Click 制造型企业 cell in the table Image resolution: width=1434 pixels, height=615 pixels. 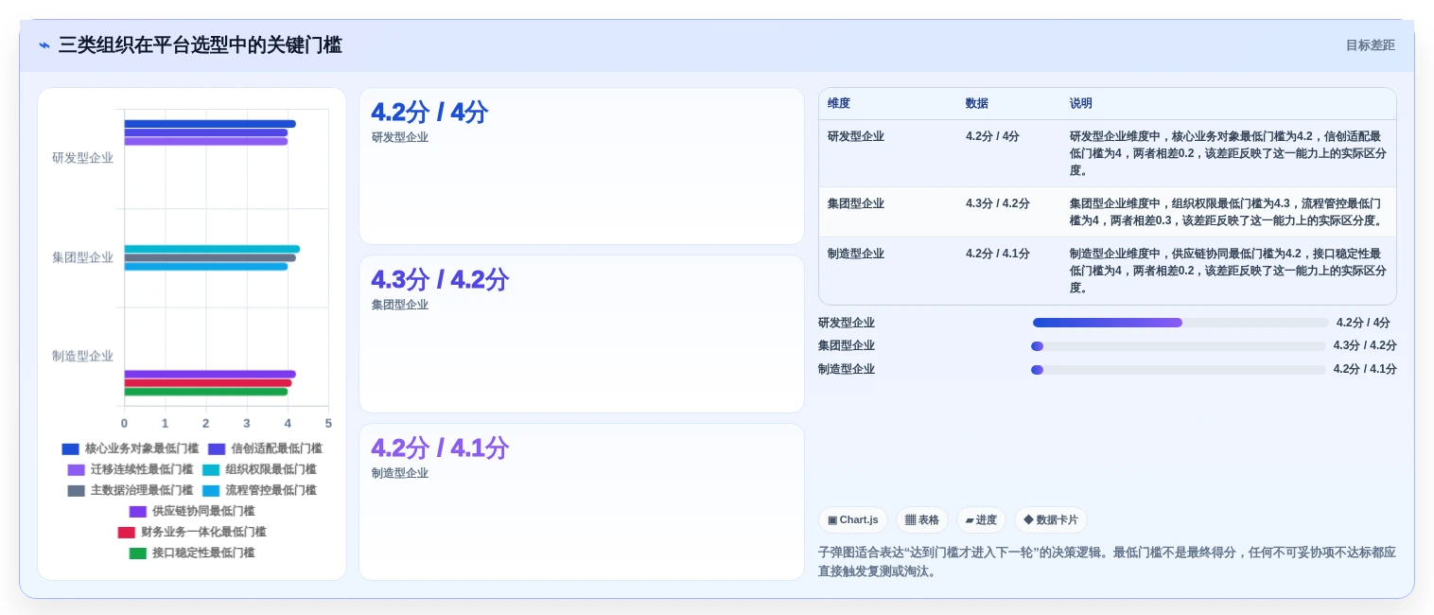pyautogui.click(x=856, y=254)
